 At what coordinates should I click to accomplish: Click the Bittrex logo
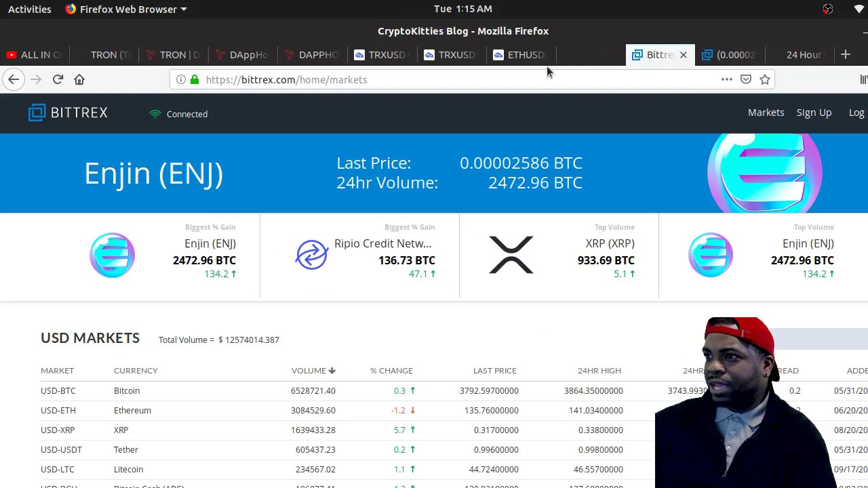68,113
